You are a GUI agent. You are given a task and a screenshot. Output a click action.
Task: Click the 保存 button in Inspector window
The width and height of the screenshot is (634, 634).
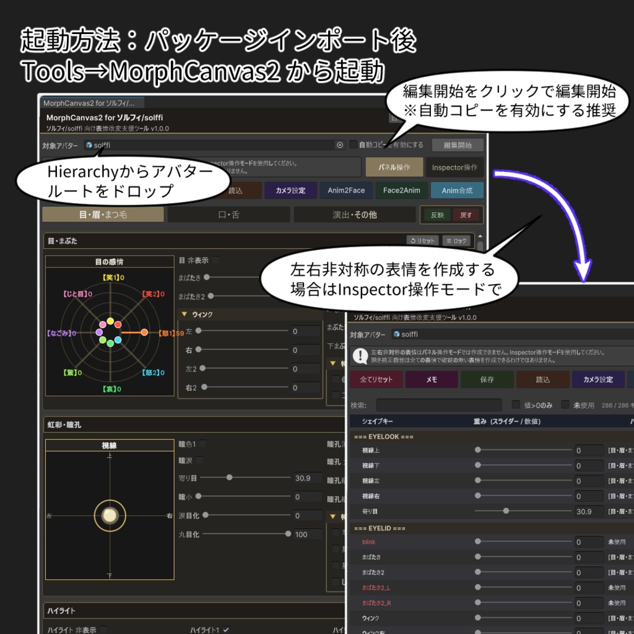click(x=487, y=380)
